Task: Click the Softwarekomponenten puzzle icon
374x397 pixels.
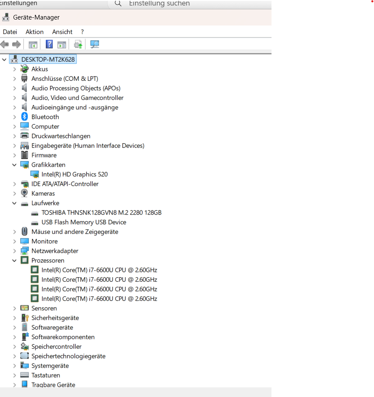Action: (25, 337)
